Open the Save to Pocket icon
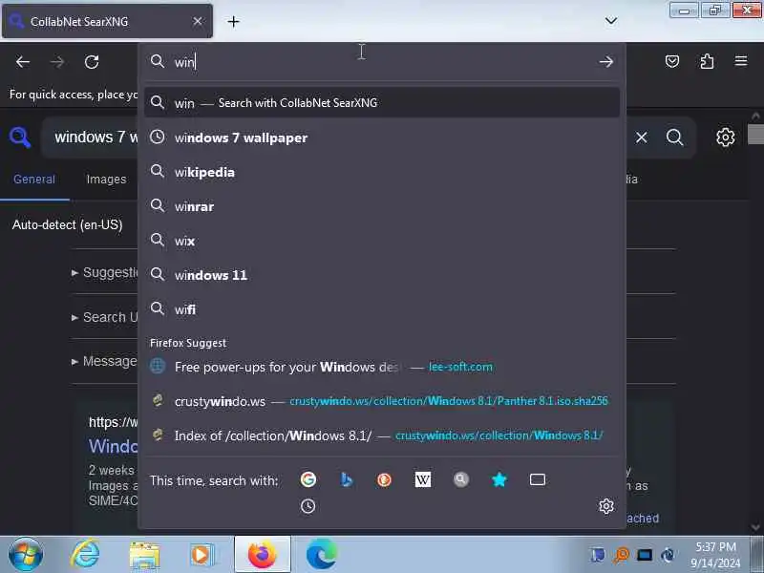Image resolution: width=764 pixels, height=573 pixels. coord(672,61)
